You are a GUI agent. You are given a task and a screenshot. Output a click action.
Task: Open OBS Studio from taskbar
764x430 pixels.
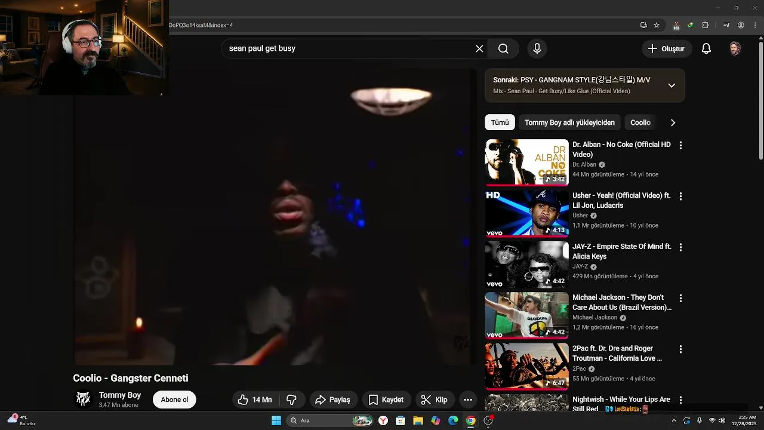pos(488,420)
